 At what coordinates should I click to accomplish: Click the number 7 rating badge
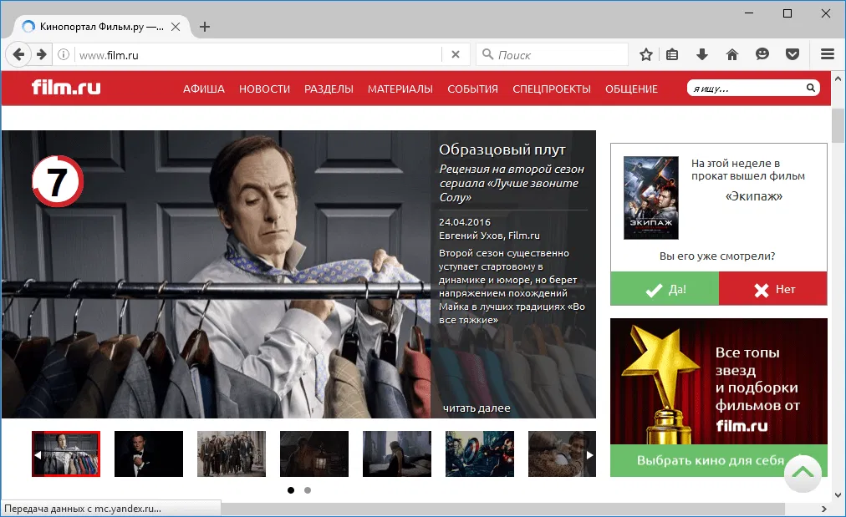(x=58, y=182)
